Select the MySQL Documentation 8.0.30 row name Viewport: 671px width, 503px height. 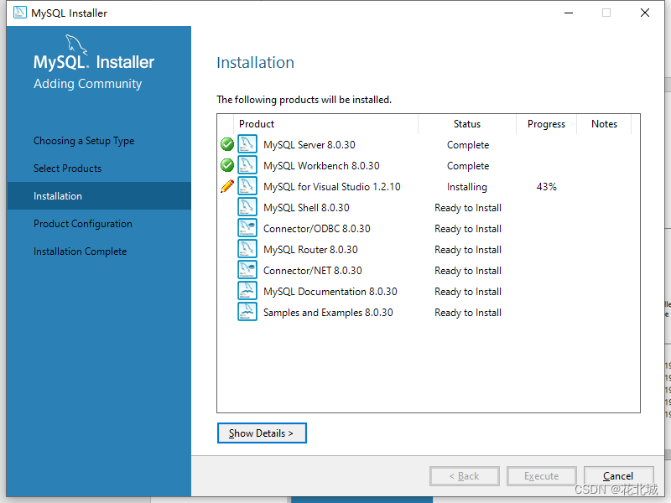tap(330, 292)
